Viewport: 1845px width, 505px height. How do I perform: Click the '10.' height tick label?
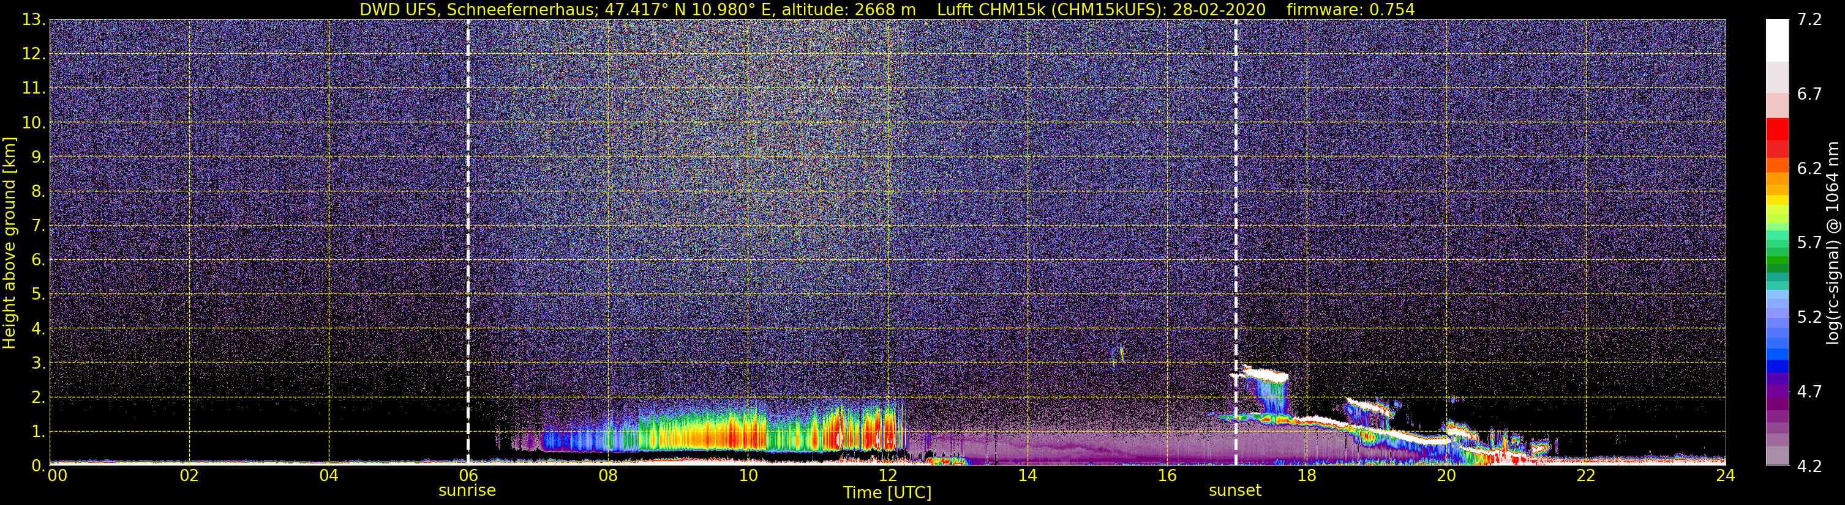tap(34, 122)
